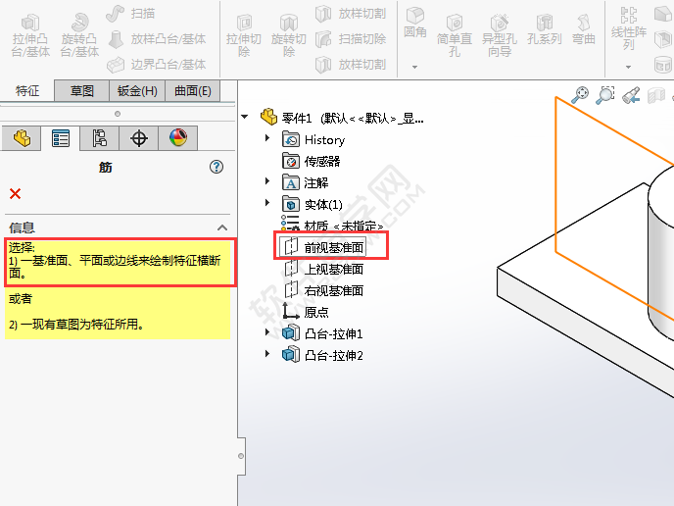This screenshot has height=506, width=674.
Task: Click the Zoom to Area icon
Action: [604, 95]
